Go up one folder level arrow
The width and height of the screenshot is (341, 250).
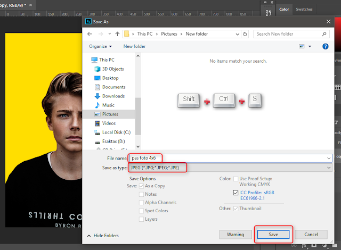pyautogui.click(x=117, y=34)
